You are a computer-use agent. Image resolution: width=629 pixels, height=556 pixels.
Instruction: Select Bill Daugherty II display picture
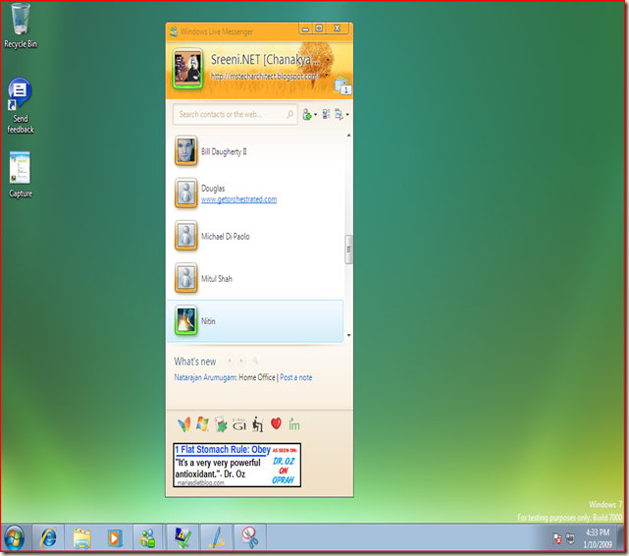click(x=186, y=151)
